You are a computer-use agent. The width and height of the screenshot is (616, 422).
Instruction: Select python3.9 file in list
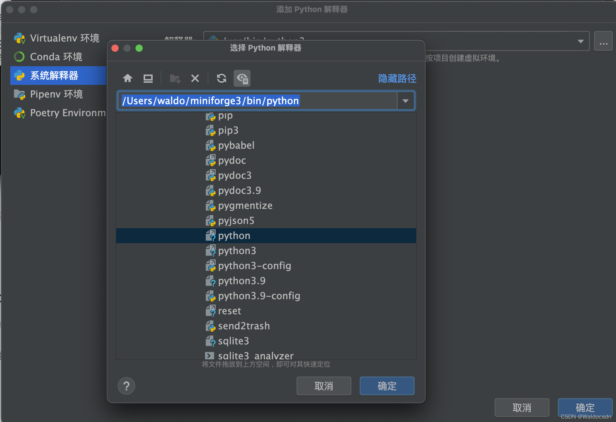coord(241,281)
